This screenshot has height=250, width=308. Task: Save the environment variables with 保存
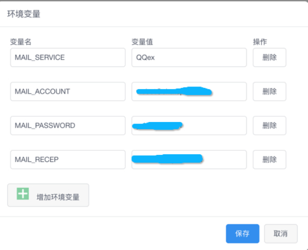pos(242,234)
